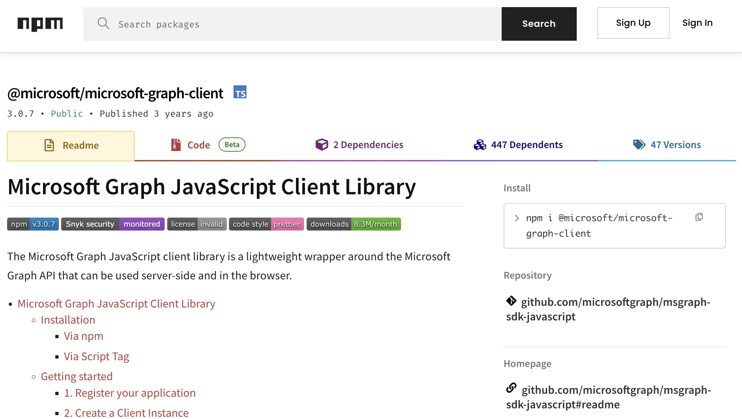Click the Install section heading
Viewport: 742px width, 419px height.
pyautogui.click(x=517, y=188)
